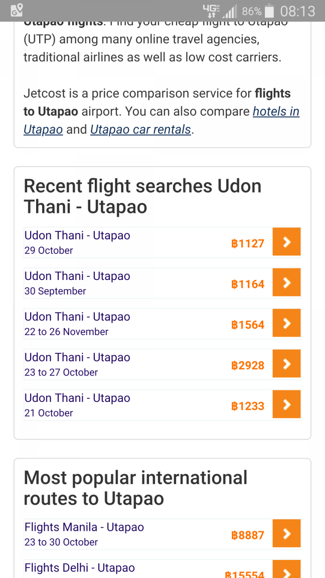Open the arrow for 22 to 26 November
325x578 pixels.
point(286,323)
